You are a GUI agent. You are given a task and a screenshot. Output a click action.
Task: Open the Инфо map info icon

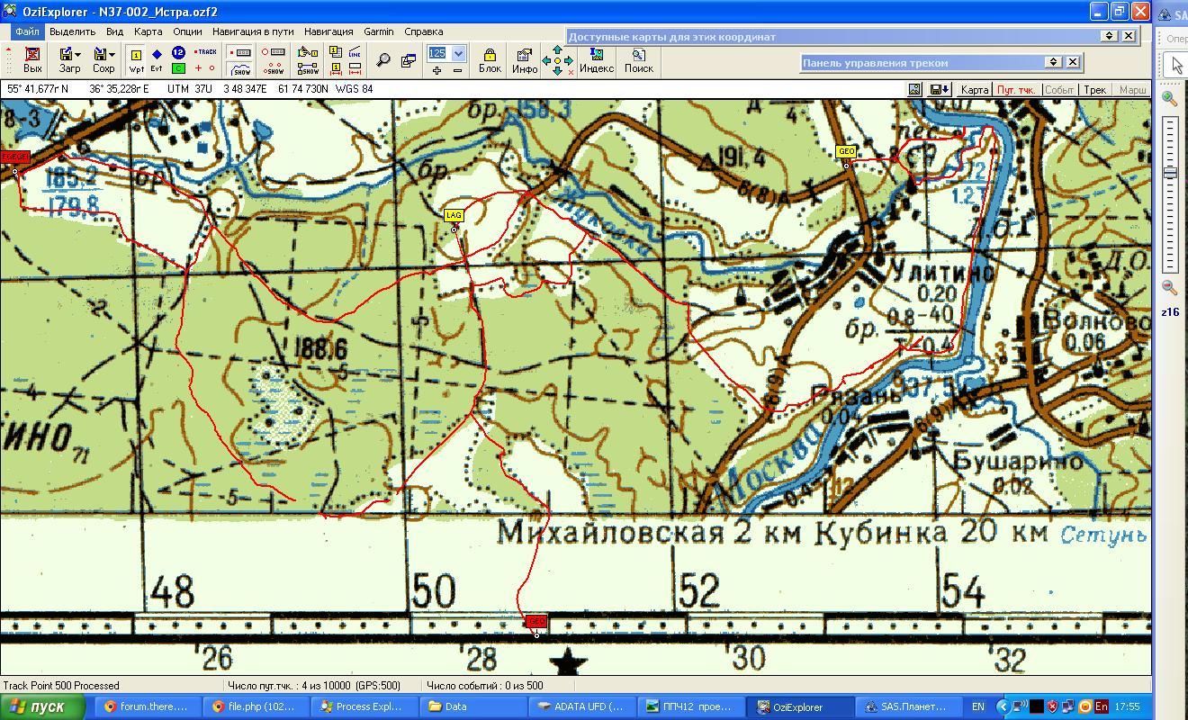tap(525, 60)
